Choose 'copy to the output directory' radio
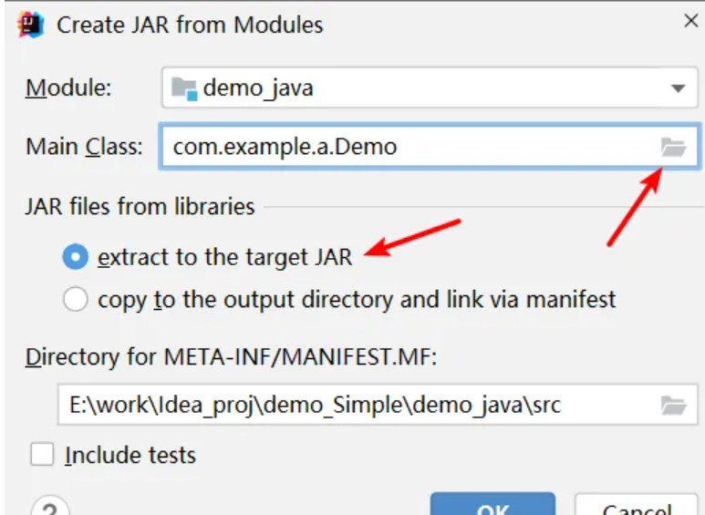This screenshot has width=705, height=515. [x=75, y=299]
